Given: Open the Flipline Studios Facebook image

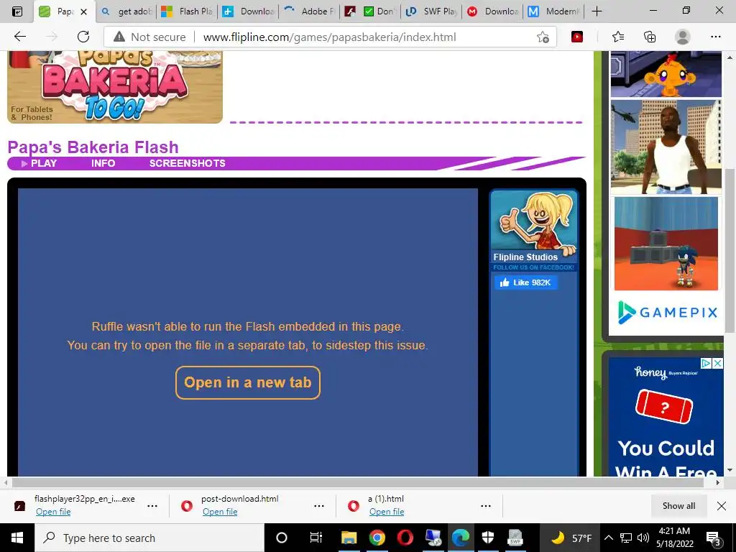Looking at the screenshot, I should pos(533,231).
